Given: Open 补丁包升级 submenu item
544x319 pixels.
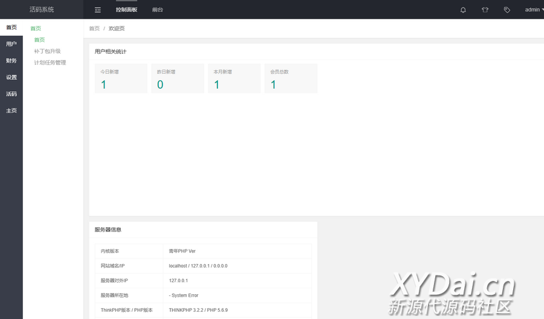Looking at the screenshot, I should coord(47,51).
